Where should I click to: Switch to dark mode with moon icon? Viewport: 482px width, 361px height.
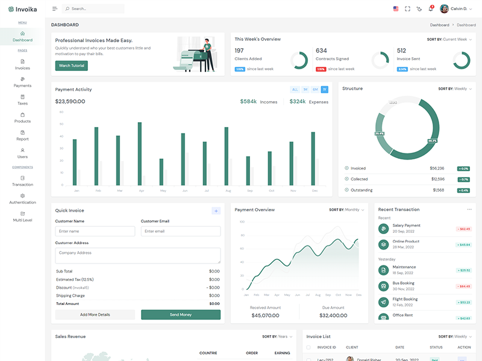[x=419, y=9]
